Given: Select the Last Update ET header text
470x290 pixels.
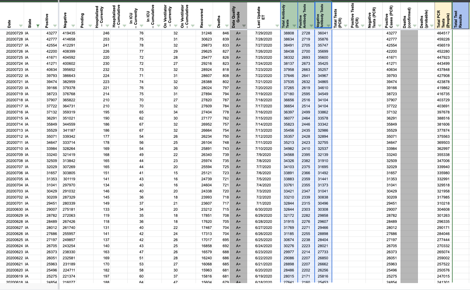Looking at the screenshot, I should click(260, 17).
